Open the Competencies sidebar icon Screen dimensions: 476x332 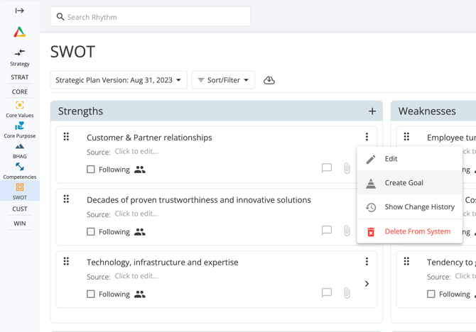pyautogui.click(x=19, y=167)
